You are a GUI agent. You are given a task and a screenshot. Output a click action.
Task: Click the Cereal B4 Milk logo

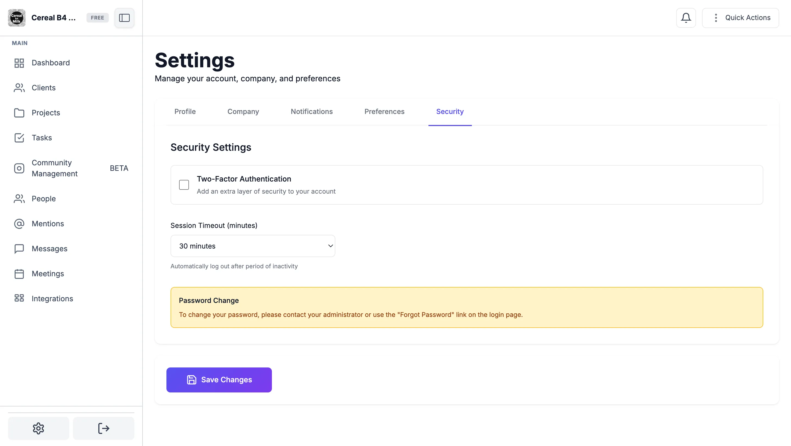pyautogui.click(x=16, y=18)
